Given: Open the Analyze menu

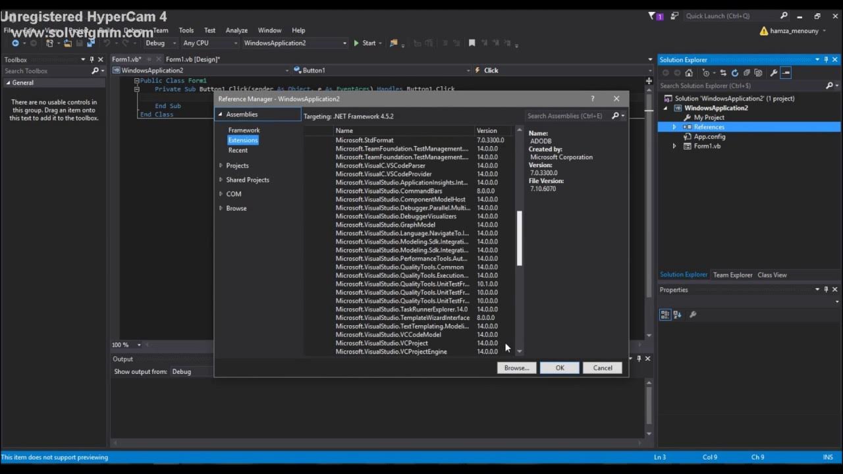Looking at the screenshot, I should (x=236, y=30).
